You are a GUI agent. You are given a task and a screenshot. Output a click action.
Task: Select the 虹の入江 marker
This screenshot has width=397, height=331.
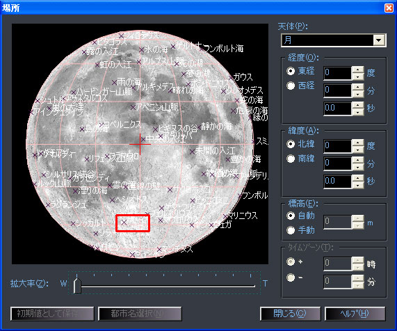pyautogui.click(x=97, y=65)
